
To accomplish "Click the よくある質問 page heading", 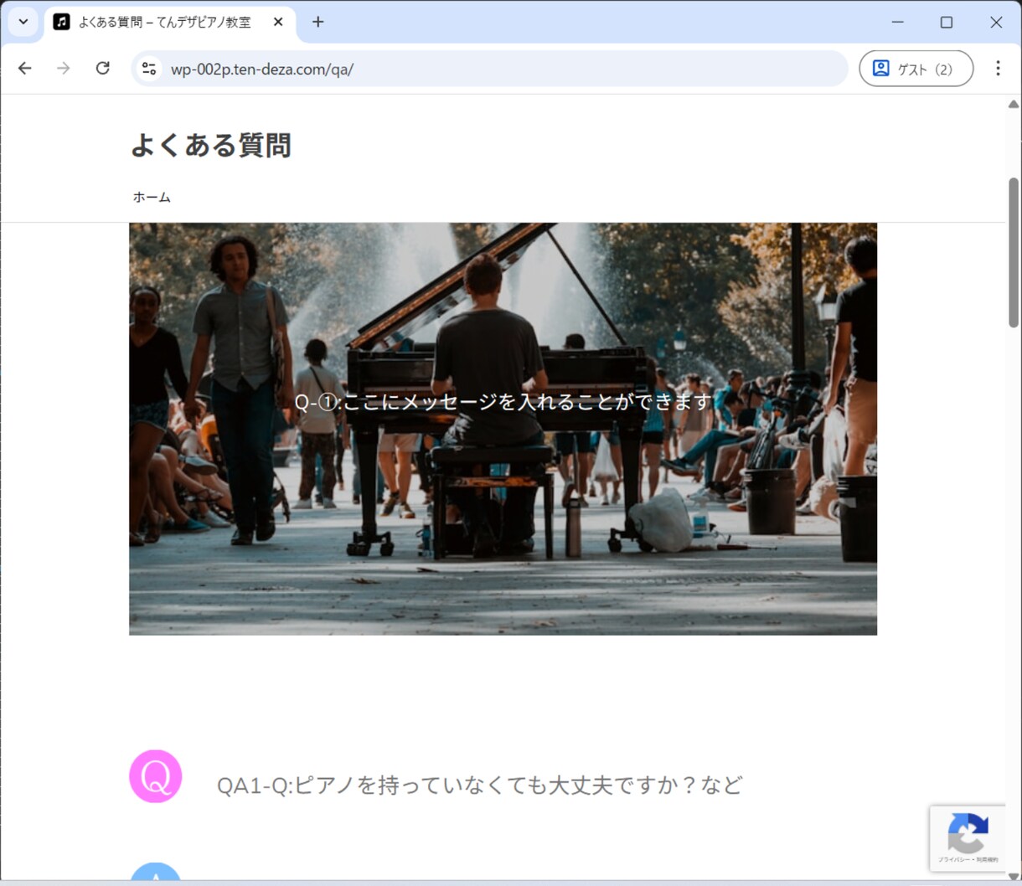I will (211, 146).
